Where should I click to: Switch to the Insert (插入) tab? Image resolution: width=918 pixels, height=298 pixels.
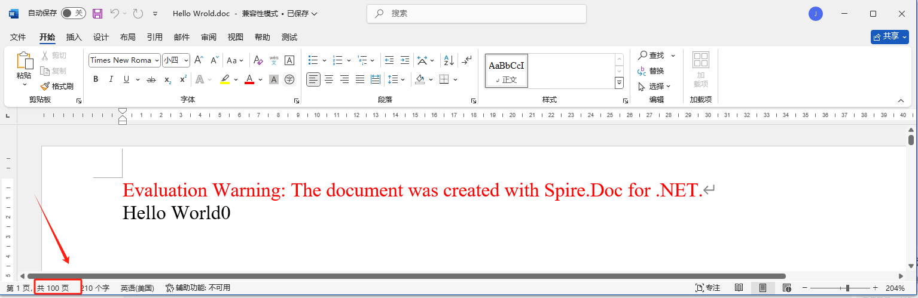coord(74,37)
